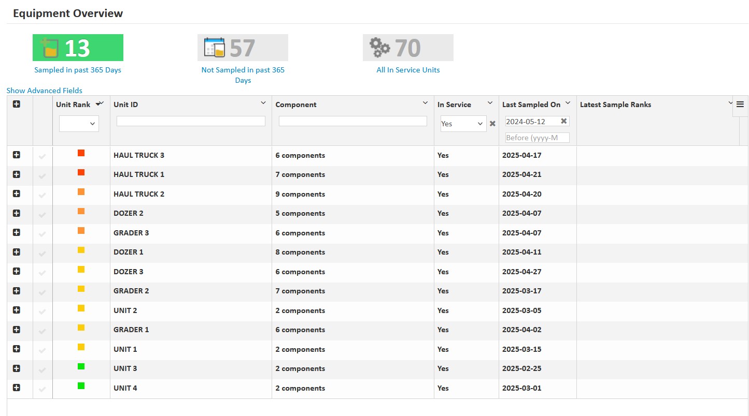Click the Not Sampled calendar tile icon
This screenshot has height=416, width=749.
pyautogui.click(x=215, y=48)
